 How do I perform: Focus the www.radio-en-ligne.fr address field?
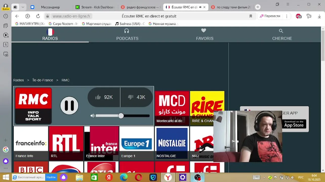pos(71,16)
